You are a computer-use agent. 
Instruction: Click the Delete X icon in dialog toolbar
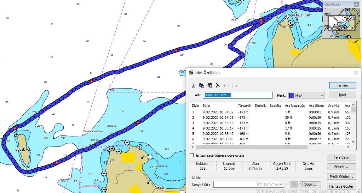click(x=218, y=85)
